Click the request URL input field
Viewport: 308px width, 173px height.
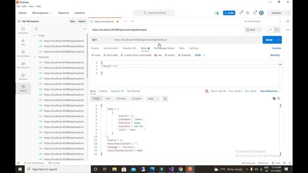point(187,40)
